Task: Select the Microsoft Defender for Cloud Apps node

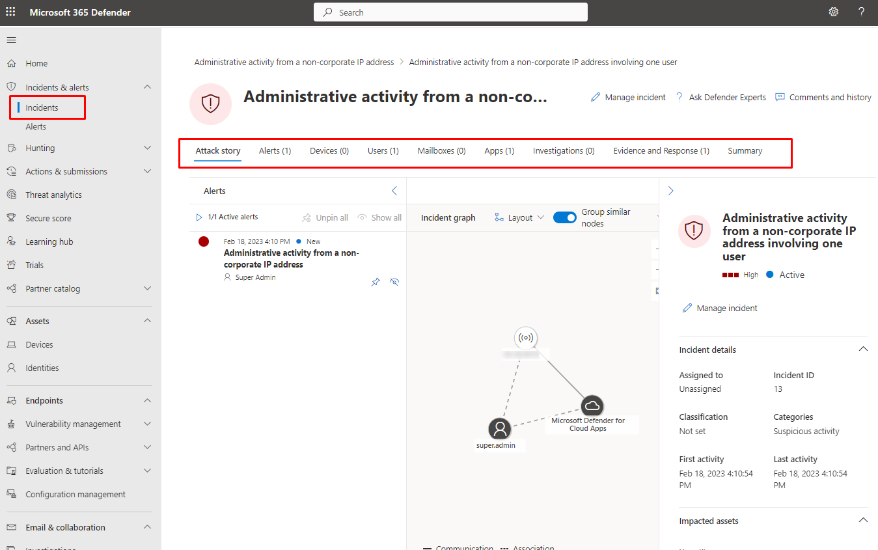Action: [x=592, y=406]
